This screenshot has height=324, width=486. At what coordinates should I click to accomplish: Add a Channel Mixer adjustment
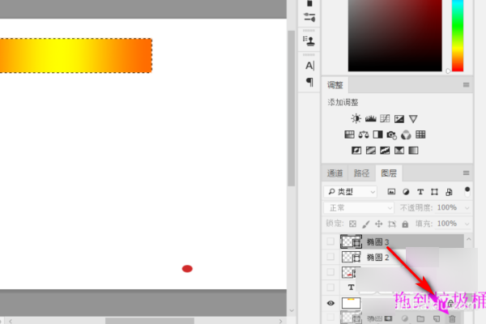(406, 134)
